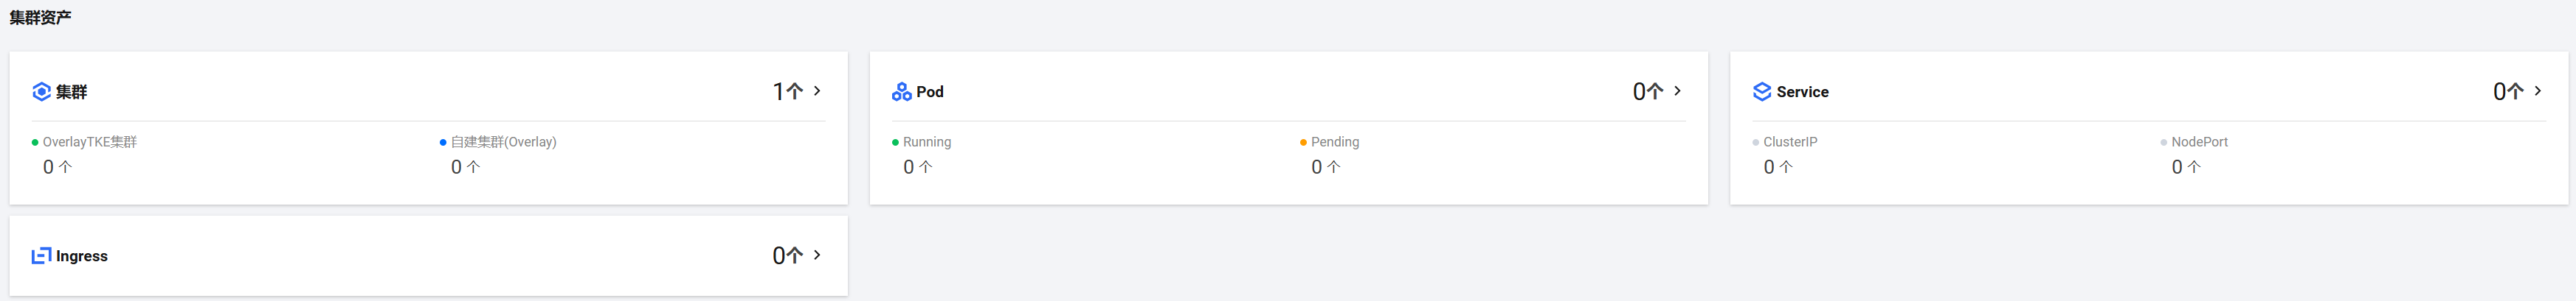Viewport: 2576px width, 301px height.
Task: Open Ingress details via chevron arrow
Action: click(817, 255)
